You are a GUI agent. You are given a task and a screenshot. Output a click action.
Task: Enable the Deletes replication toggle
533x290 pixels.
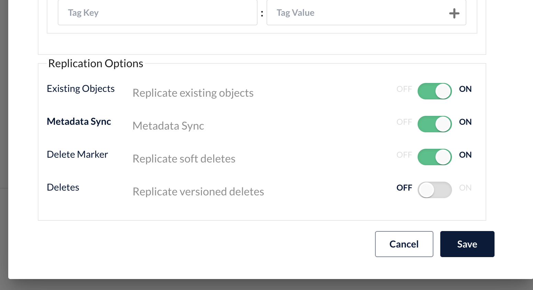click(434, 190)
